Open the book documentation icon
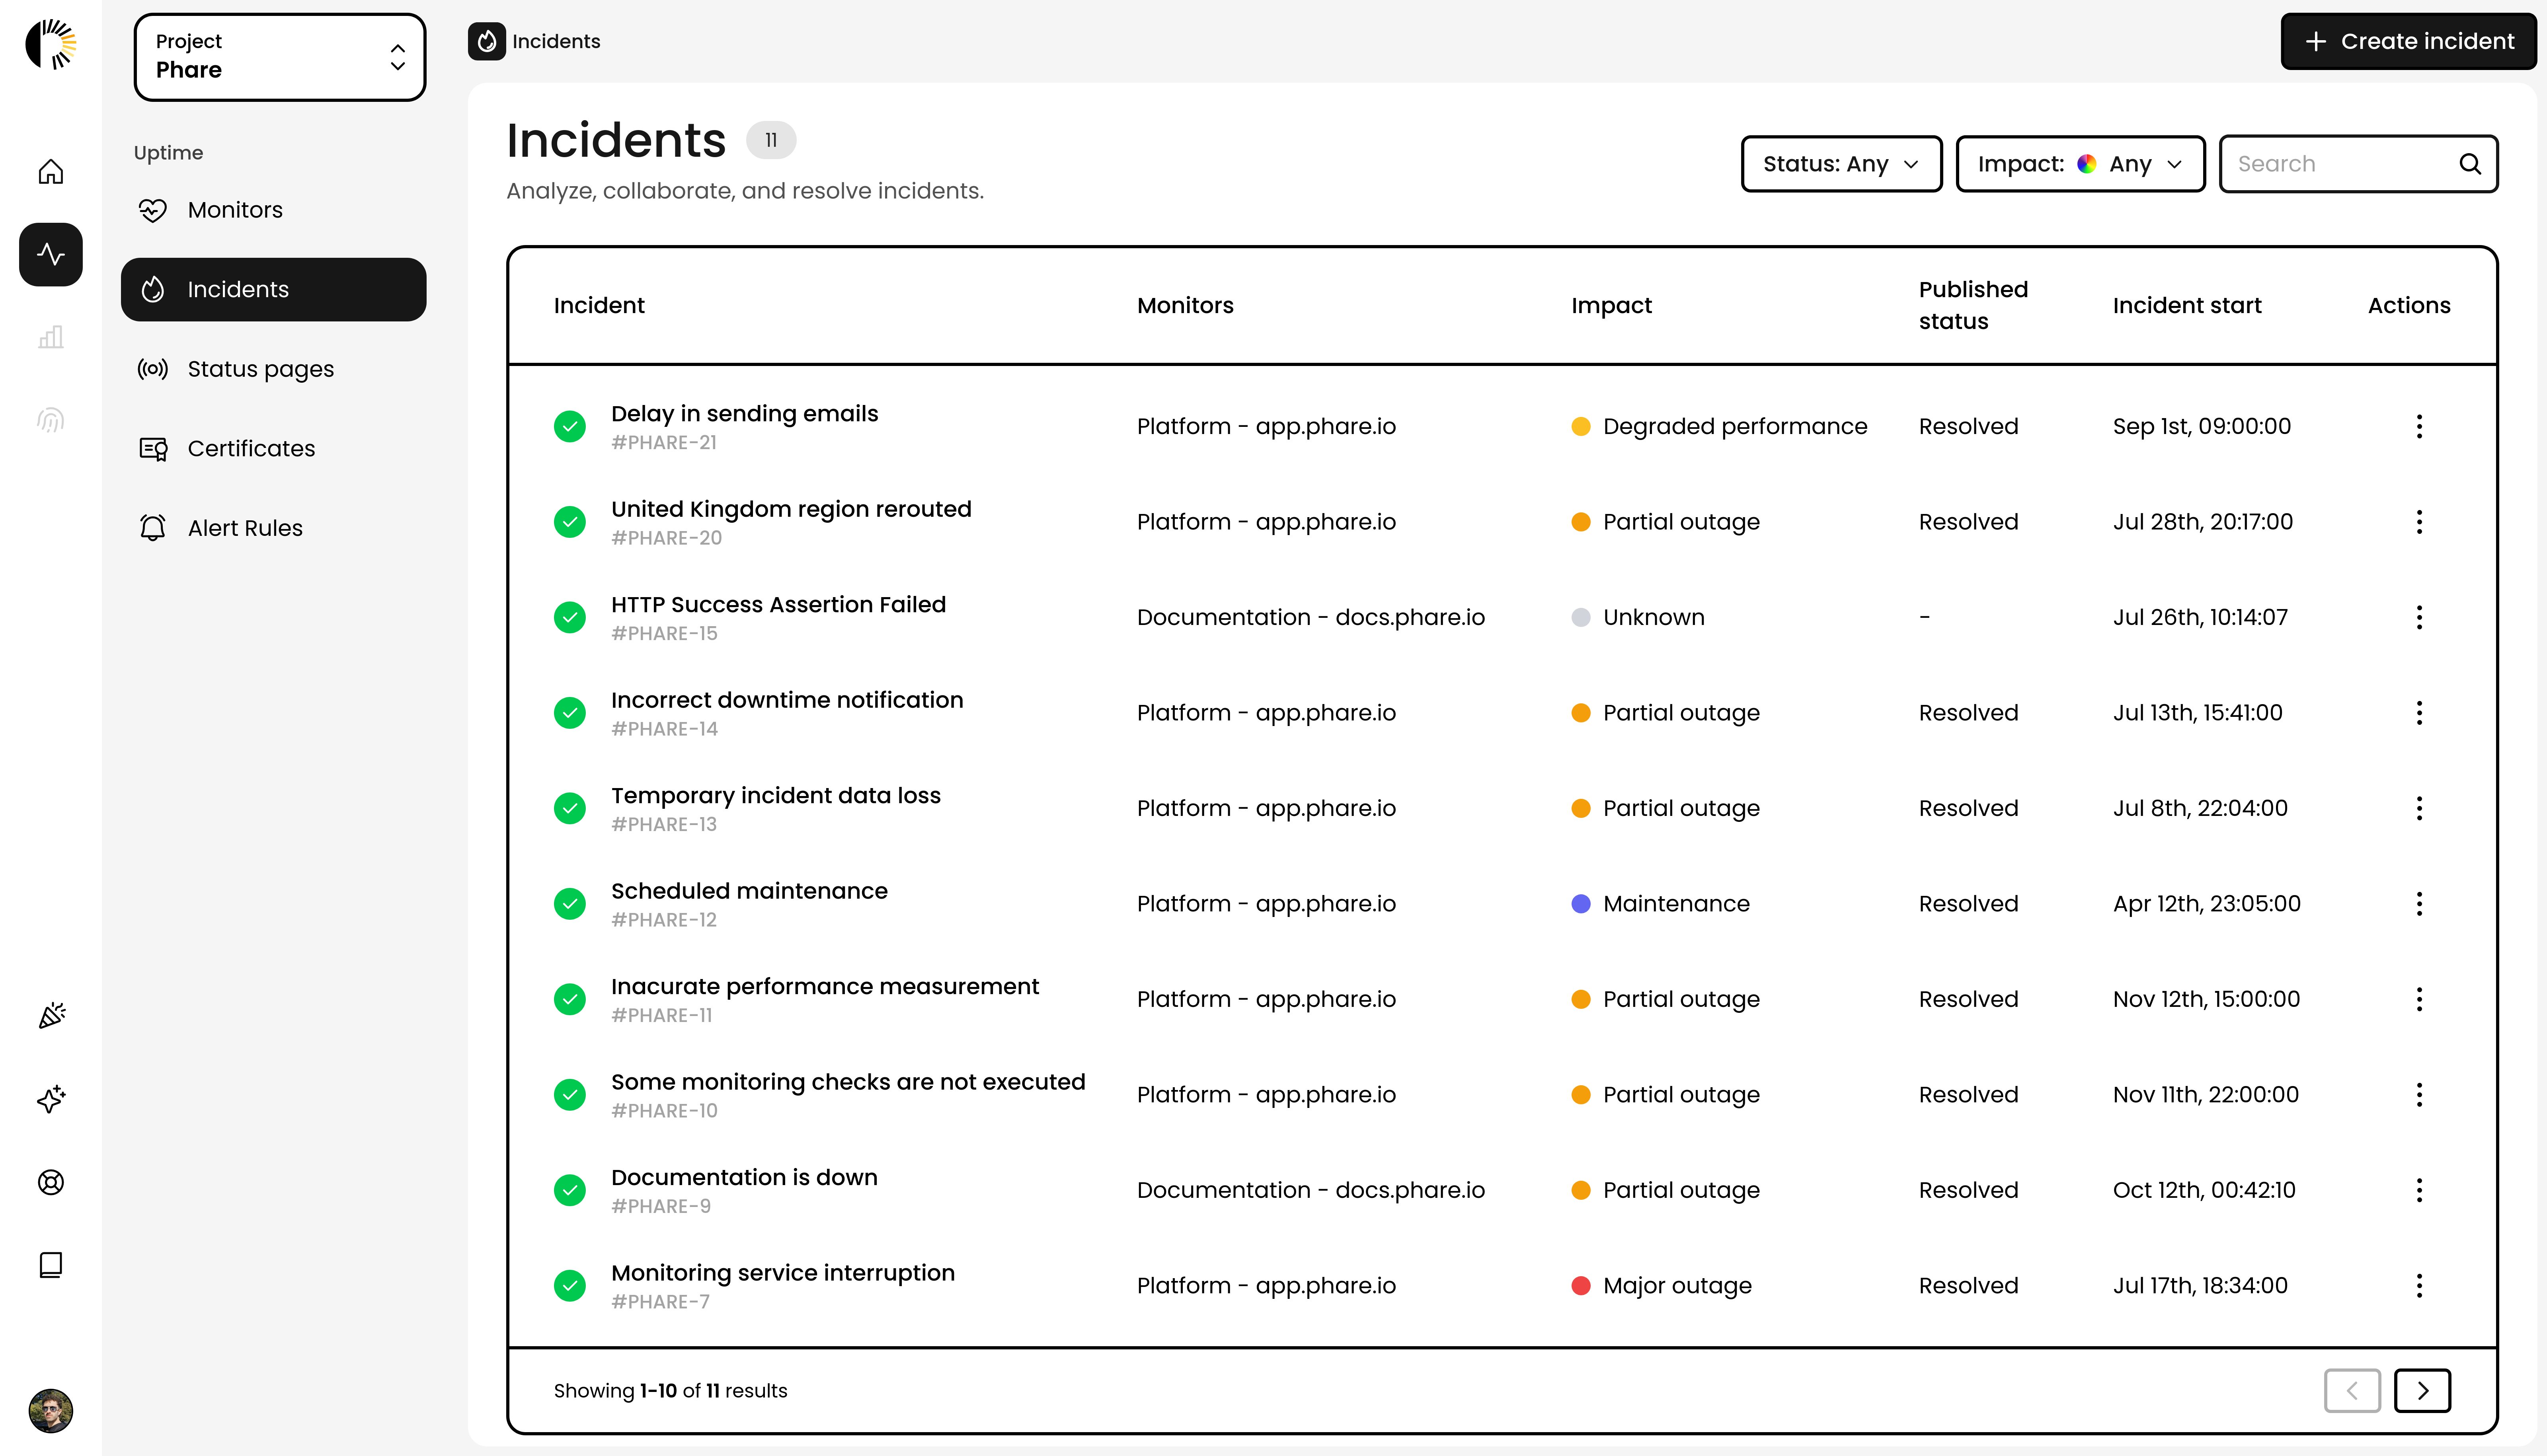This screenshot has width=2547, height=1456. click(51, 1265)
